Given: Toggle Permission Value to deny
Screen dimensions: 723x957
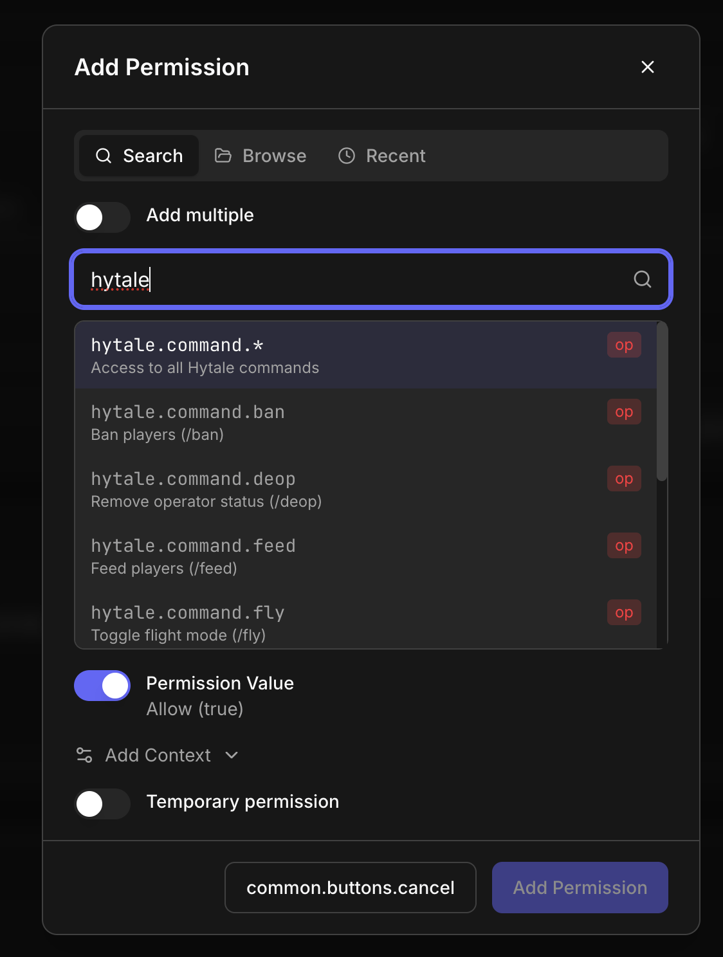Looking at the screenshot, I should [102, 686].
